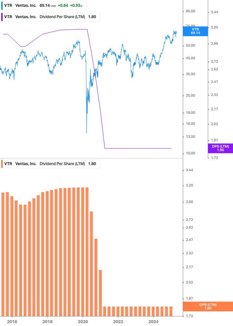Click the orange color bar on lower DPS legend

(2, 164)
